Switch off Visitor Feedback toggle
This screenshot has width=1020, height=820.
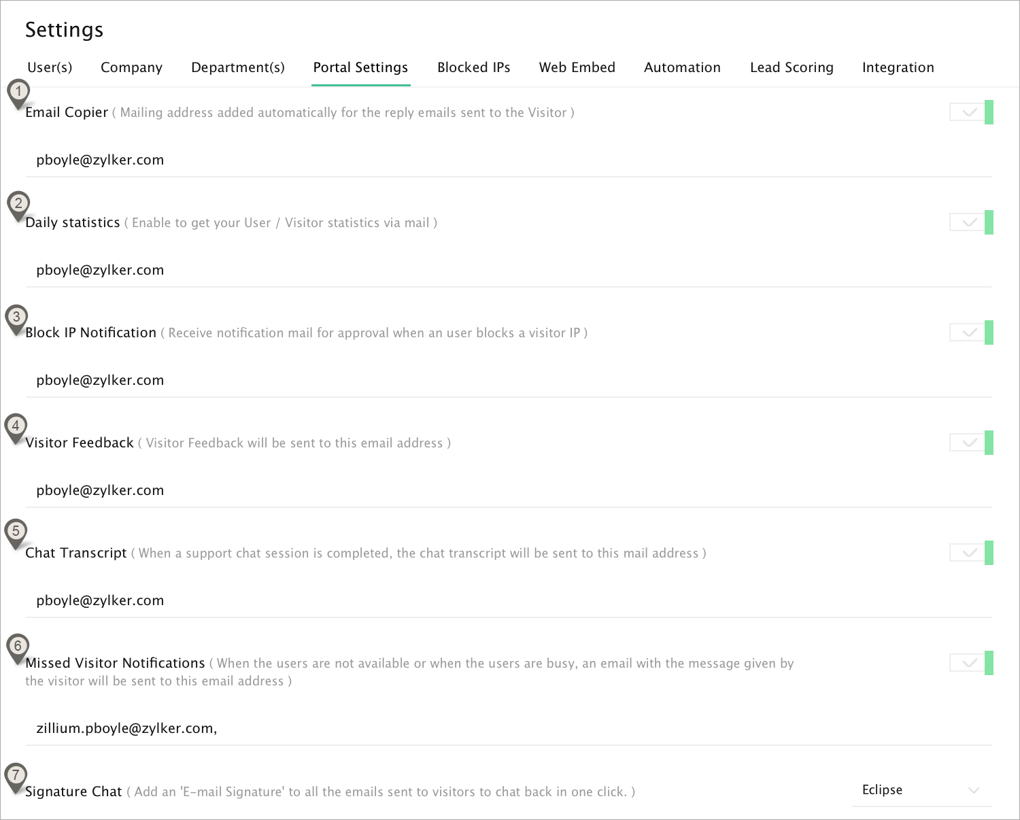[971, 443]
